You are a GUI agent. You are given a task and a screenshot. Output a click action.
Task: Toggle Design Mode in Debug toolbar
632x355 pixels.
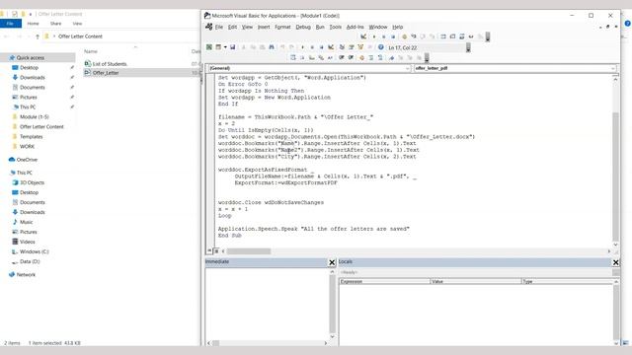click(363, 36)
